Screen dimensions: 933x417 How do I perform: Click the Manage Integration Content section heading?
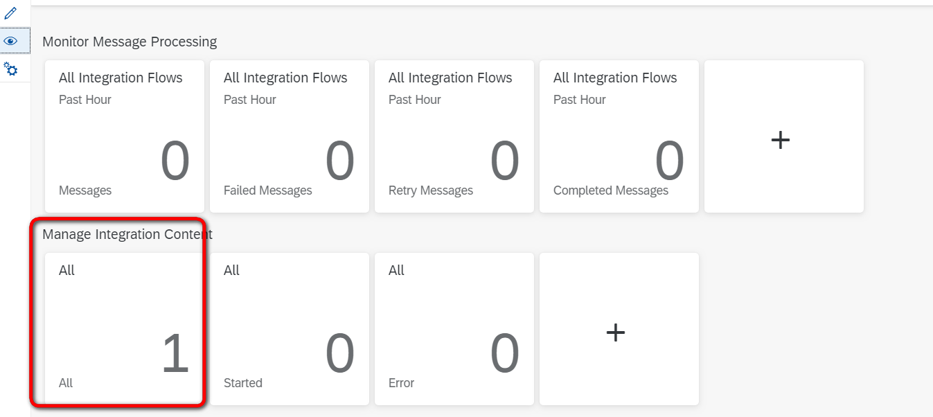click(127, 234)
